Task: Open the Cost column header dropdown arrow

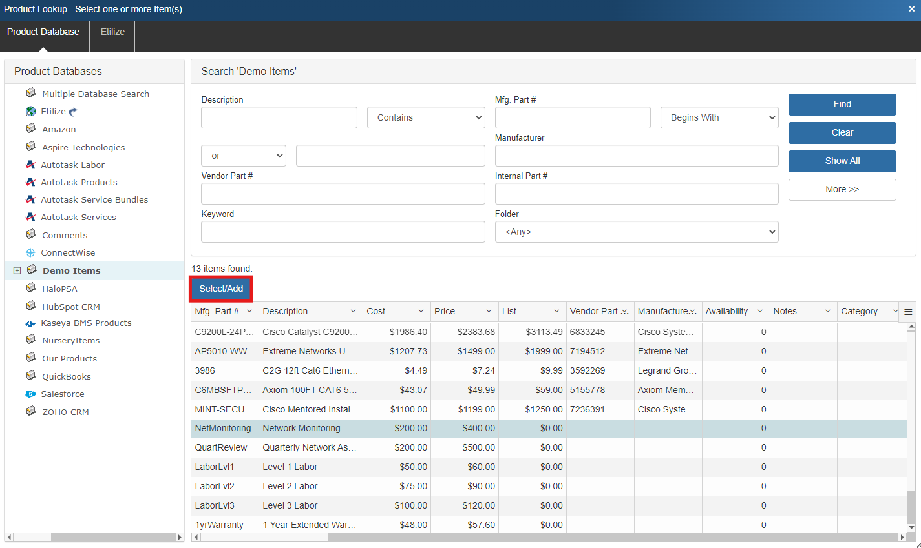Action: point(421,311)
